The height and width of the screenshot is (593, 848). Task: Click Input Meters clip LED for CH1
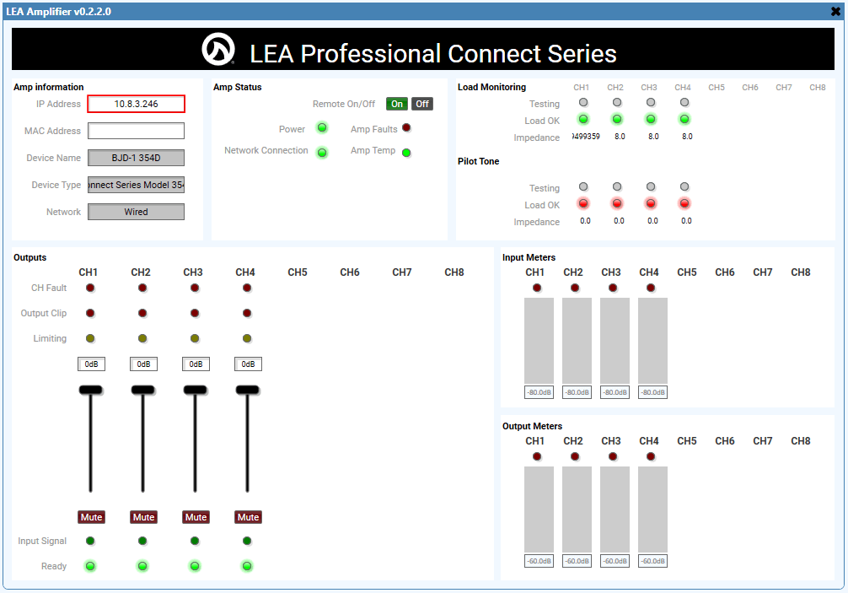(537, 288)
